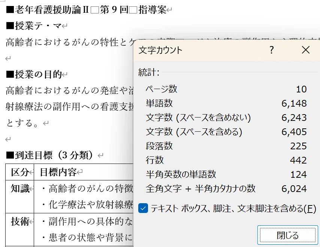320x247 pixels.
Task: Click 全角文字 + 半角カタカナの数 label
Action: [200, 189]
